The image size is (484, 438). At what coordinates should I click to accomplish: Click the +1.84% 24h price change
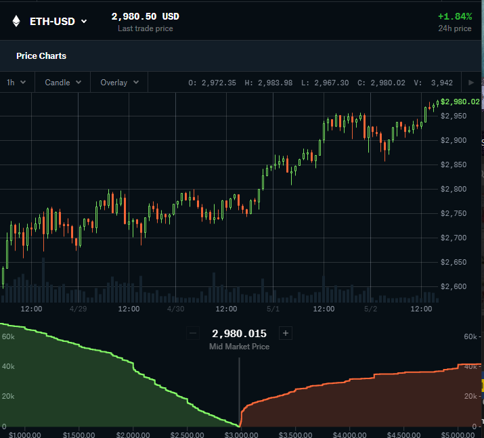455,16
